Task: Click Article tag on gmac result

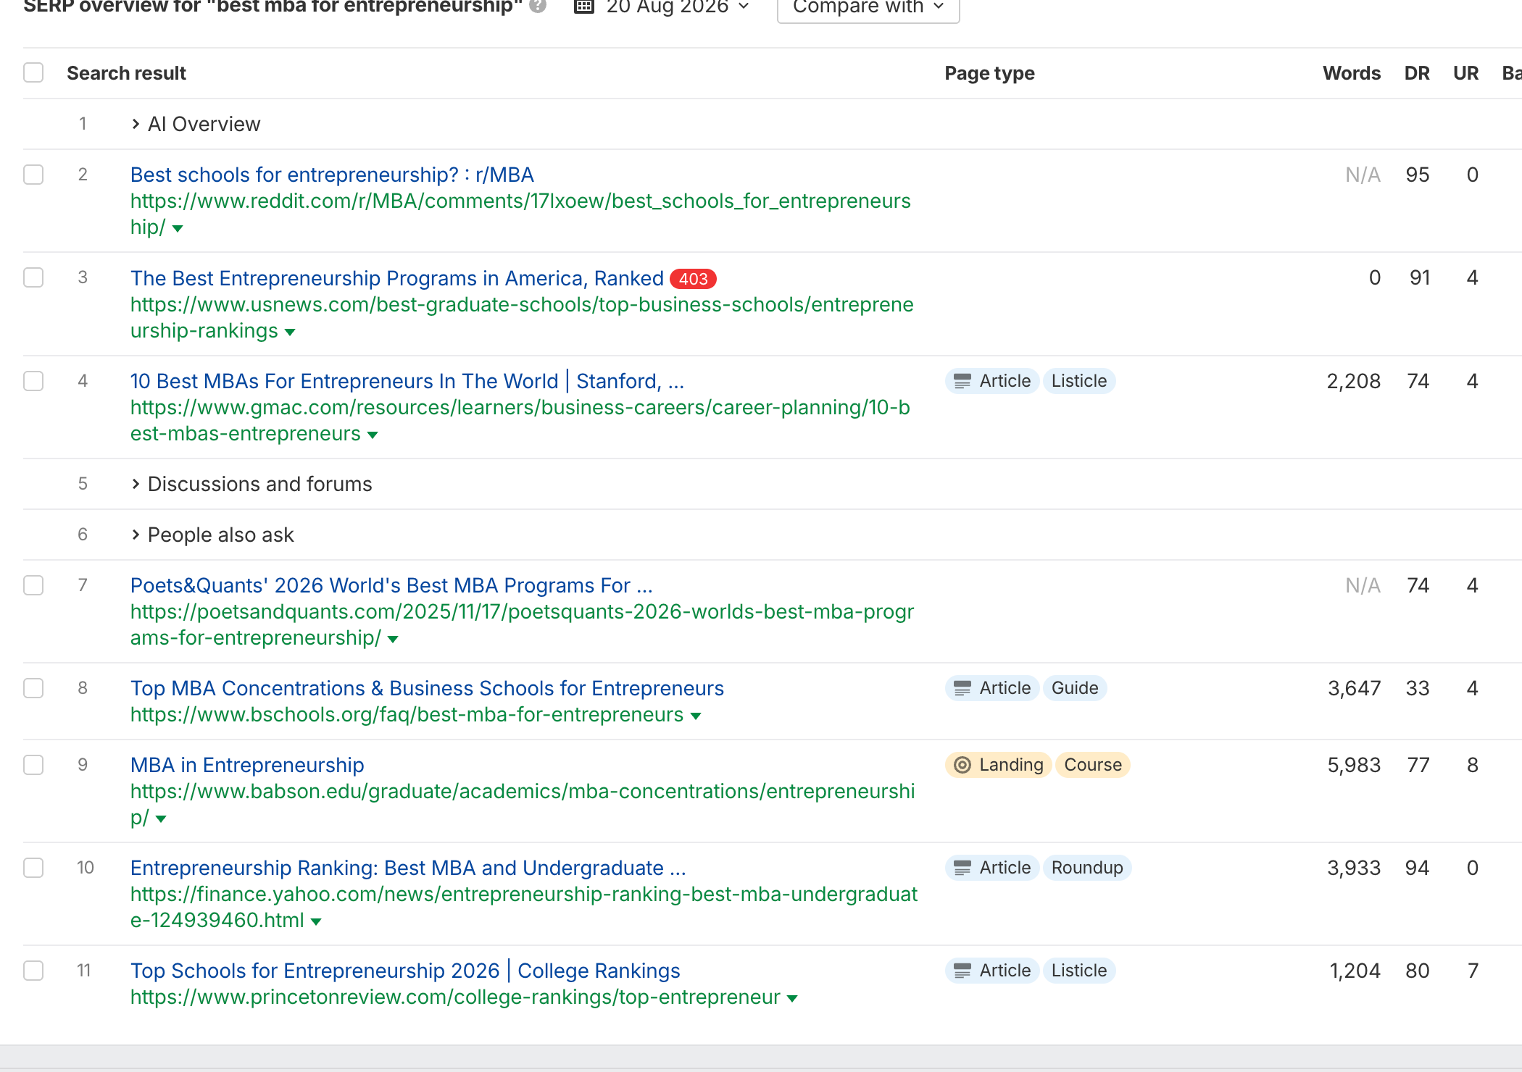Action: click(992, 381)
